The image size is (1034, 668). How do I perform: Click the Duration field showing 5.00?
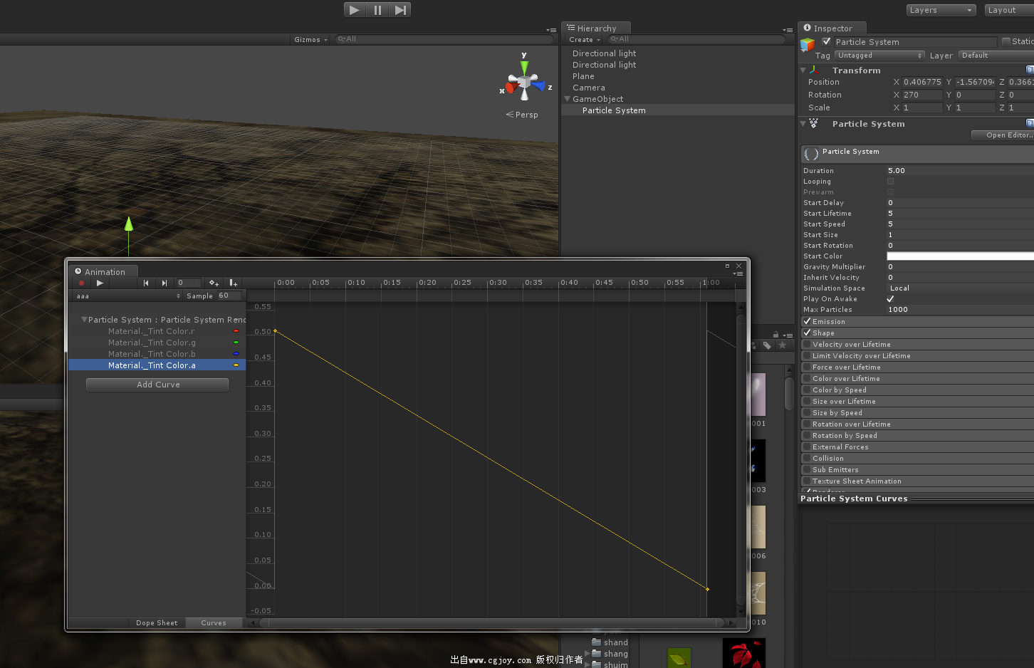click(960, 171)
